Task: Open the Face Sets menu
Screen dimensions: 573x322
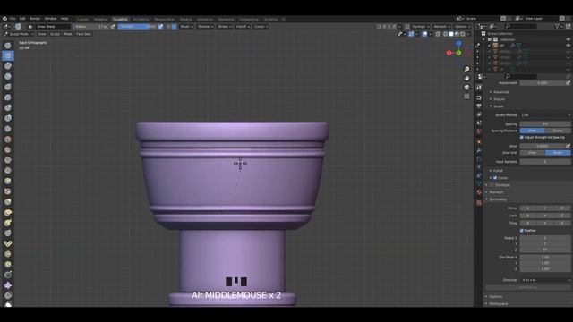Action: [83, 34]
